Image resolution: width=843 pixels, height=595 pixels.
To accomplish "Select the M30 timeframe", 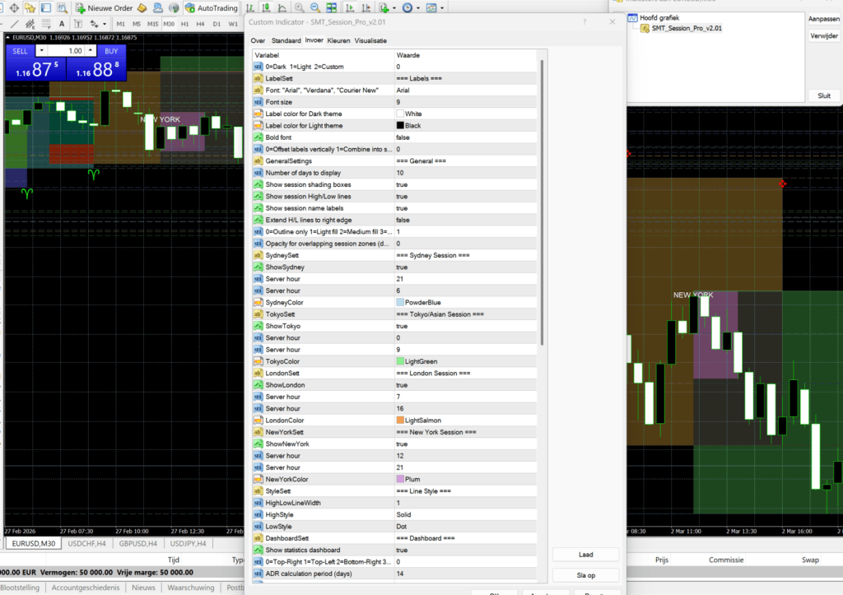I will [x=169, y=24].
